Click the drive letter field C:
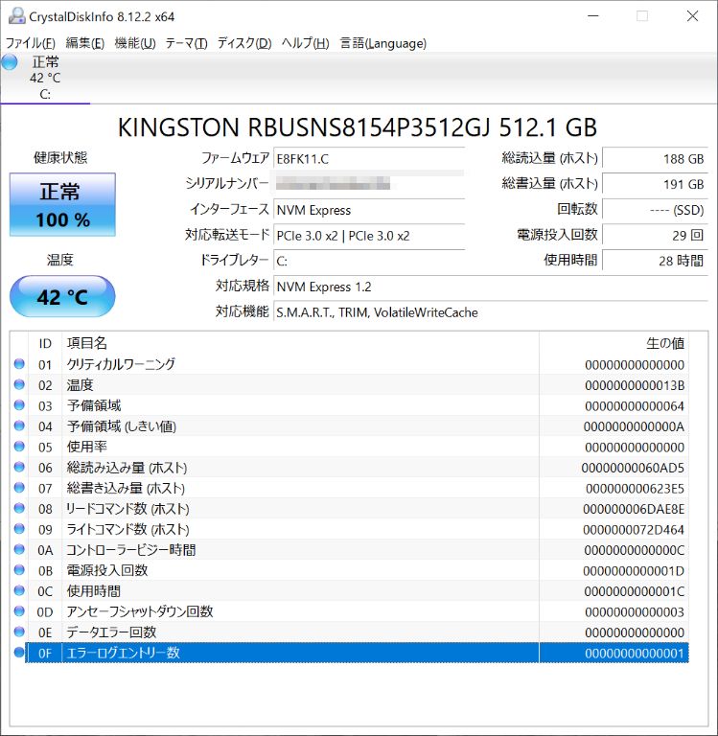718x736 pixels. [369, 261]
